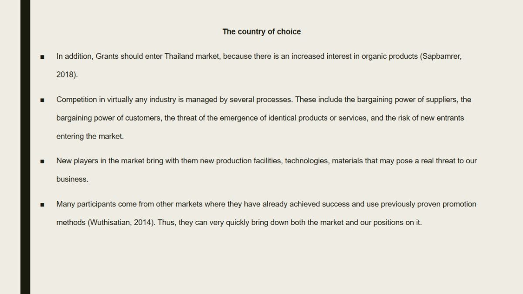Click the line "entering the market."
This screenshot has height=294, width=523.
(x=90, y=136)
